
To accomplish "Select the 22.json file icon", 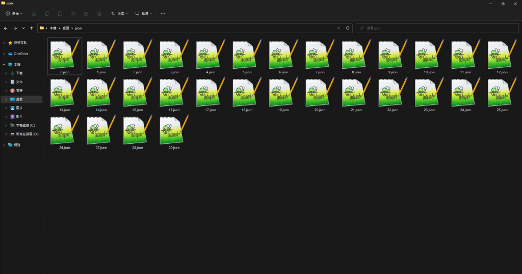I will click(x=393, y=92).
